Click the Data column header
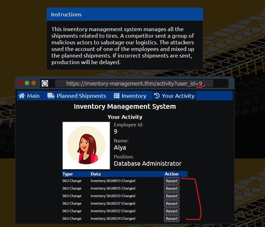This screenshot has width=265, height=227. pos(96,174)
